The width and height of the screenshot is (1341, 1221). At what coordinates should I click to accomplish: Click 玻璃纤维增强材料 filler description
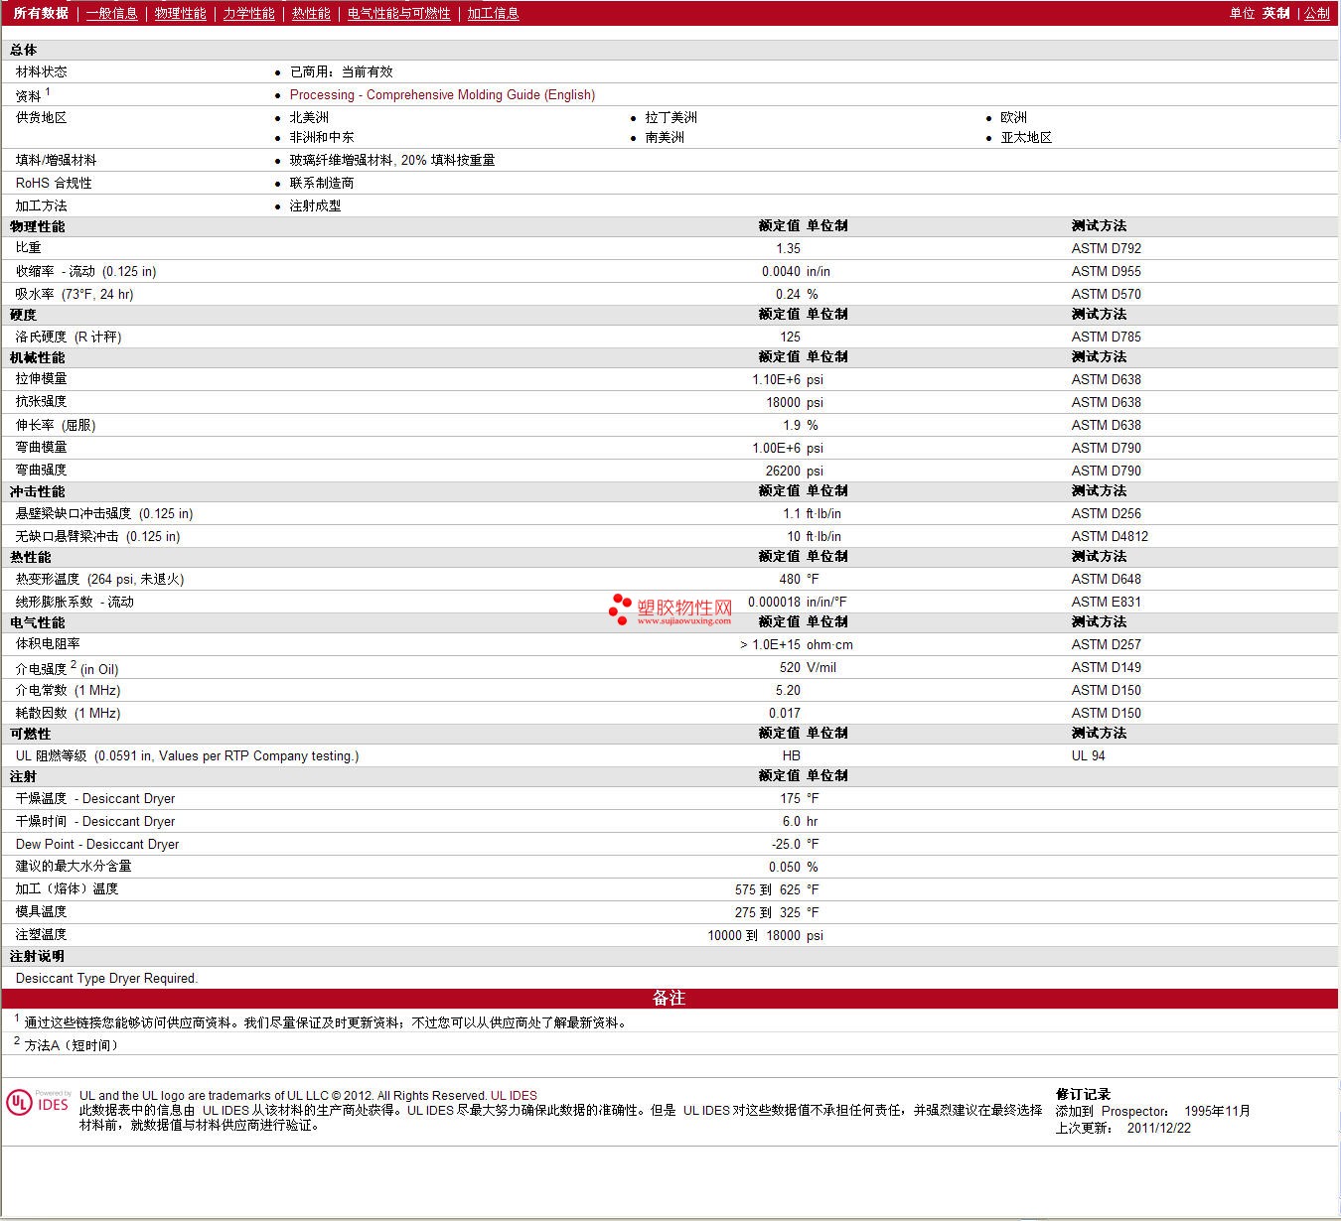point(392,160)
